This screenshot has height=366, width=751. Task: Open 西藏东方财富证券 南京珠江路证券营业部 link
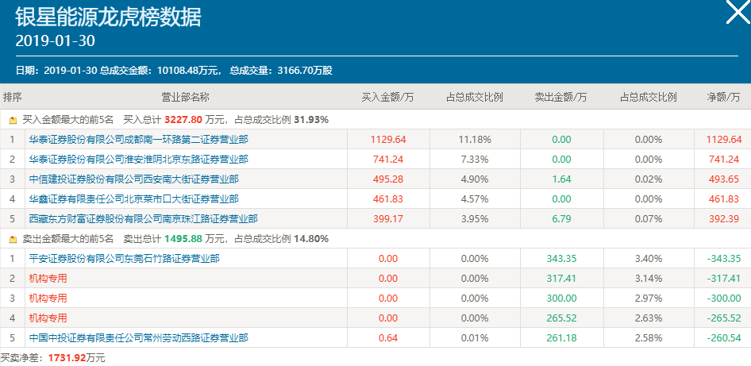[x=143, y=218]
